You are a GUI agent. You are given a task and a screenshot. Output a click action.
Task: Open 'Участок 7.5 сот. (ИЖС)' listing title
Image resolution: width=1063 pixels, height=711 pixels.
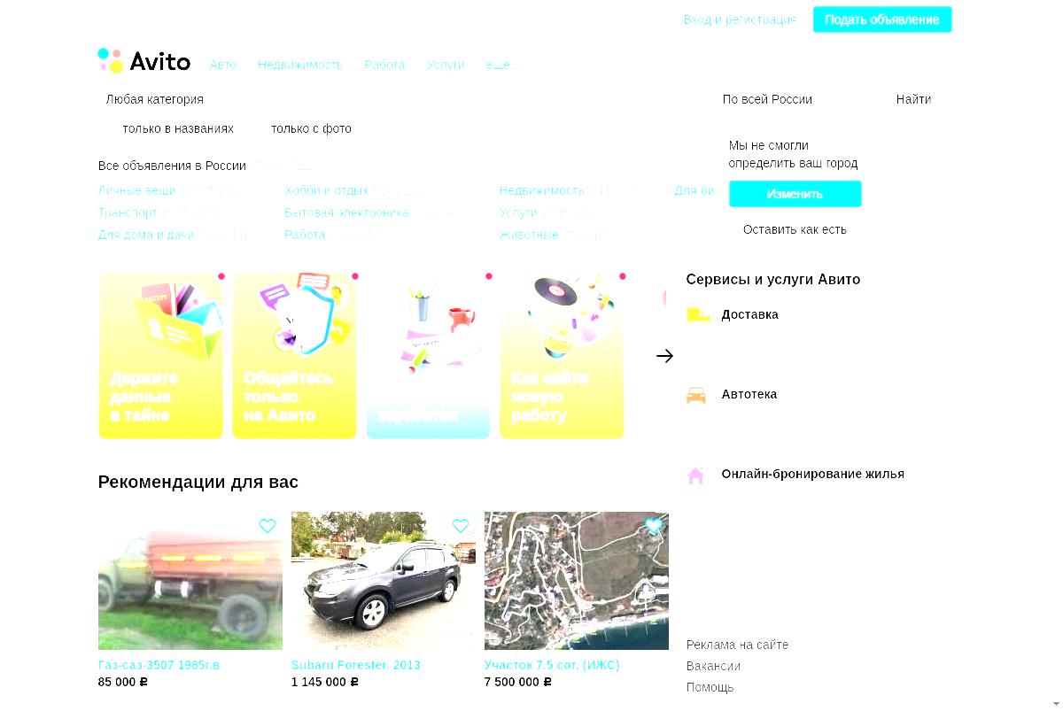552,665
